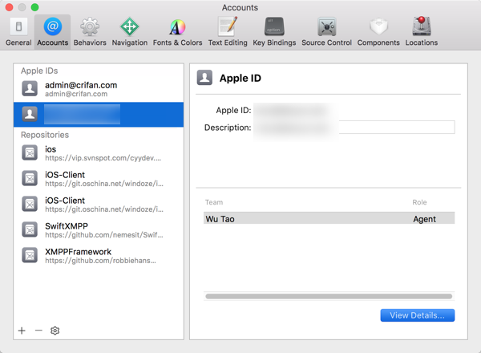Click the github.com/nemesit repository URL
481x353 pixels.
104,235
